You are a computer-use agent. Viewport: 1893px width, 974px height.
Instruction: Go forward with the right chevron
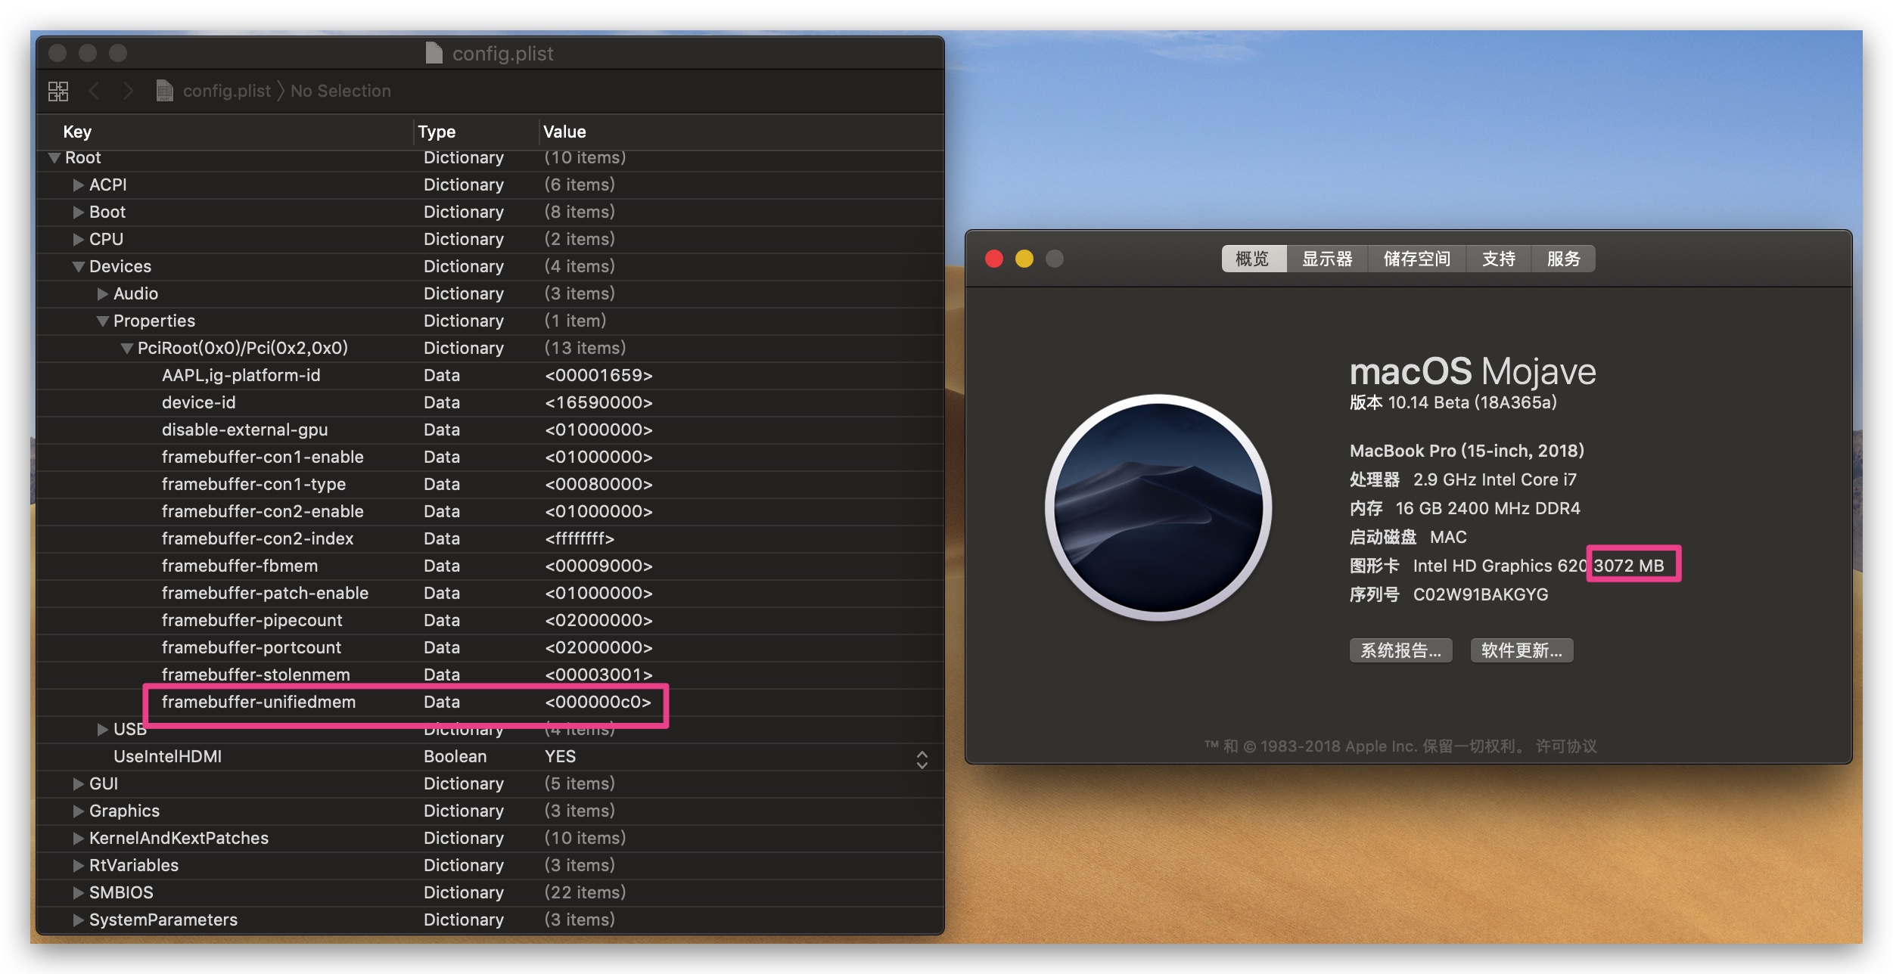click(128, 92)
